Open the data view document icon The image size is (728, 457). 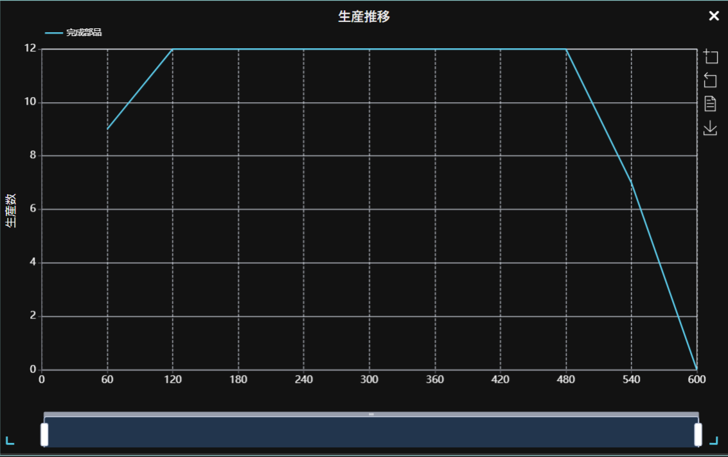710,103
